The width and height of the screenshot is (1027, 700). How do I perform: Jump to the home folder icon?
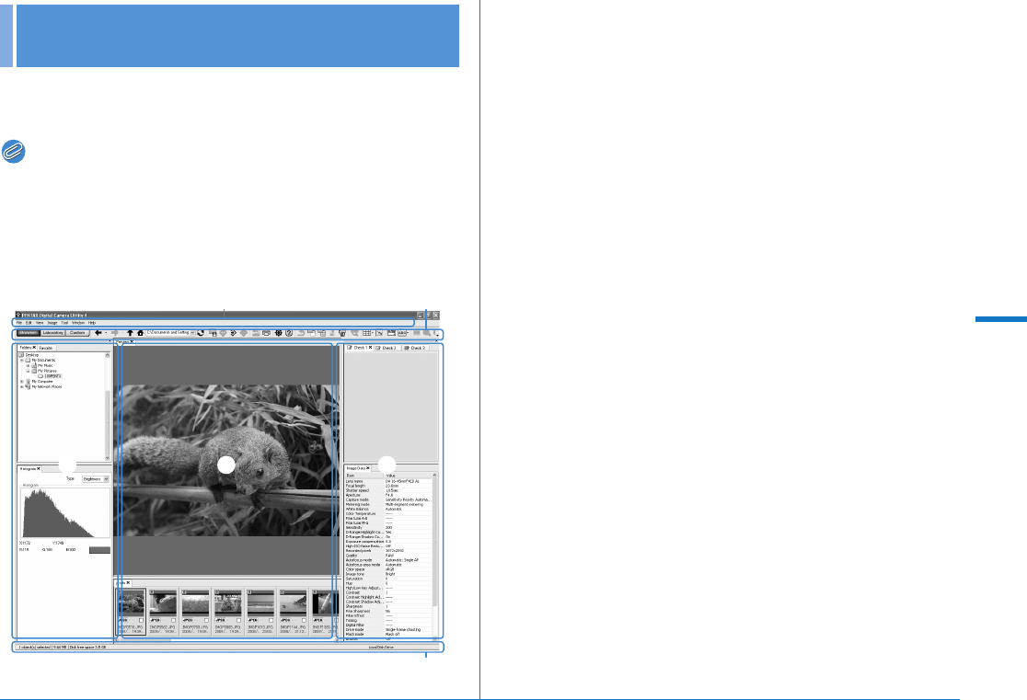click(x=140, y=333)
